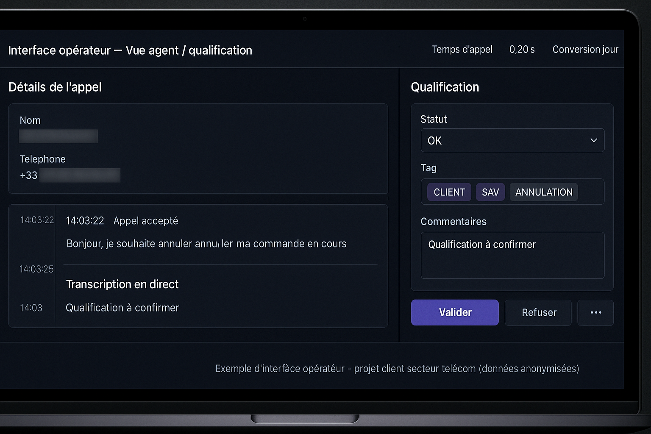Click the blurred Telephone number field
Screen dimensions: 651x434
(x=80, y=175)
